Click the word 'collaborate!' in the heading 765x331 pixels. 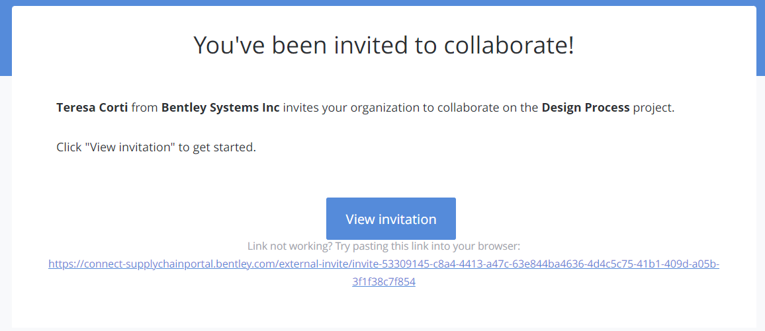click(509, 45)
